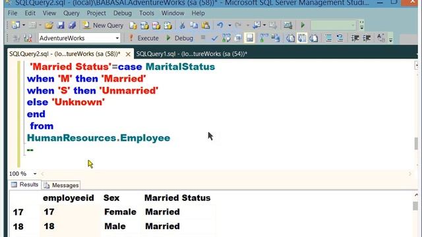The image size is (422, 237).
Task: Switch to the Results tab
Action: point(25,184)
